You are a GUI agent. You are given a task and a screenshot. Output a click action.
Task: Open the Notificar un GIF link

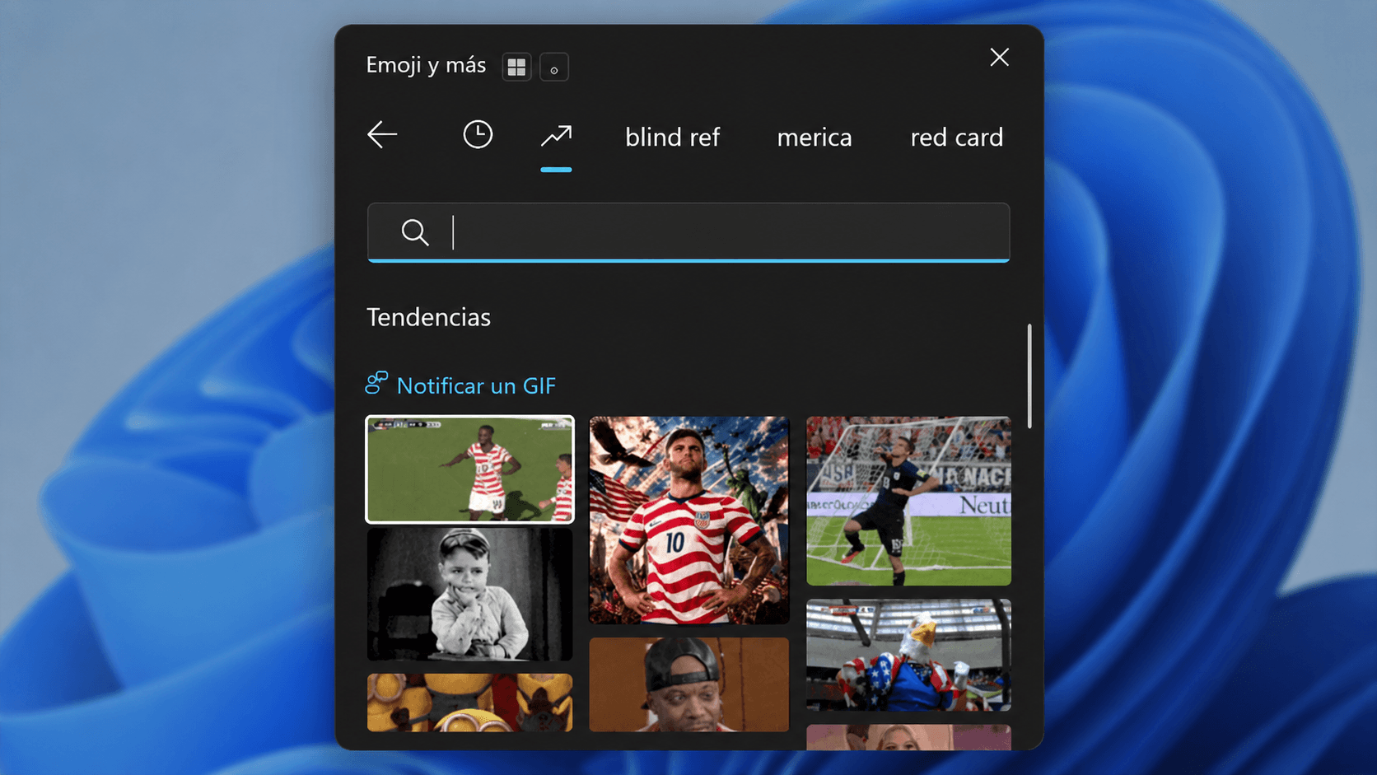point(476,385)
